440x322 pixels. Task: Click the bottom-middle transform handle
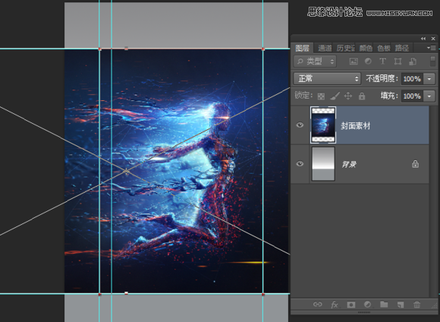coord(126,293)
